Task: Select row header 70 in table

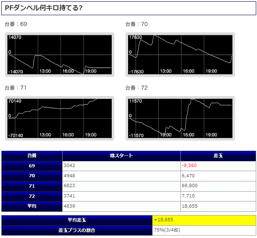Action: pyautogui.click(x=32, y=176)
